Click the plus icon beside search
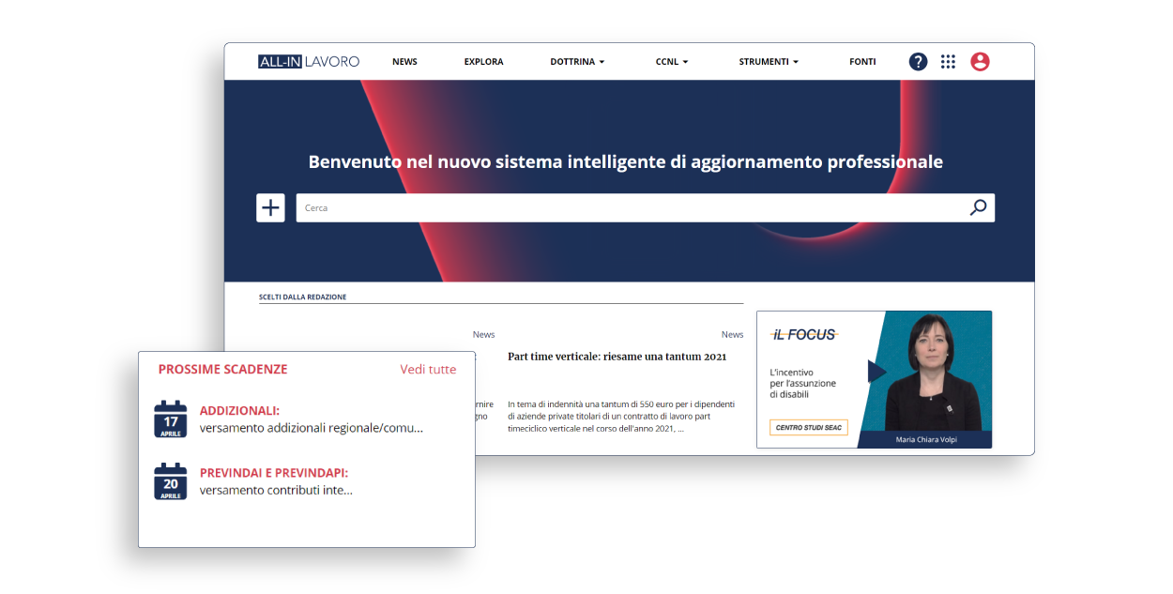 [270, 208]
